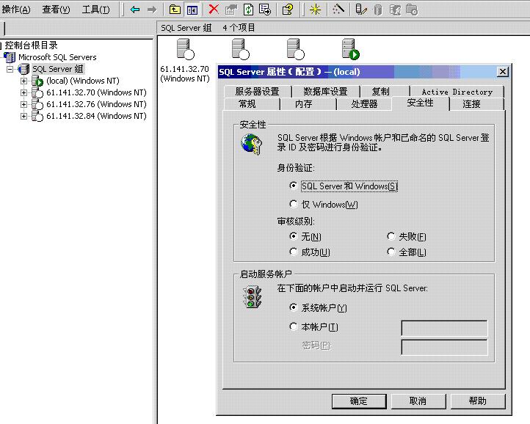Switch to the 连接 tab

click(471, 104)
